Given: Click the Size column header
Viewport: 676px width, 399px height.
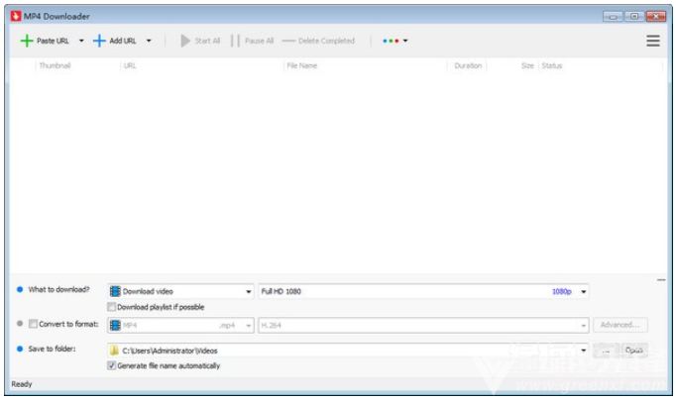Looking at the screenshot, I should coord(527,65).
